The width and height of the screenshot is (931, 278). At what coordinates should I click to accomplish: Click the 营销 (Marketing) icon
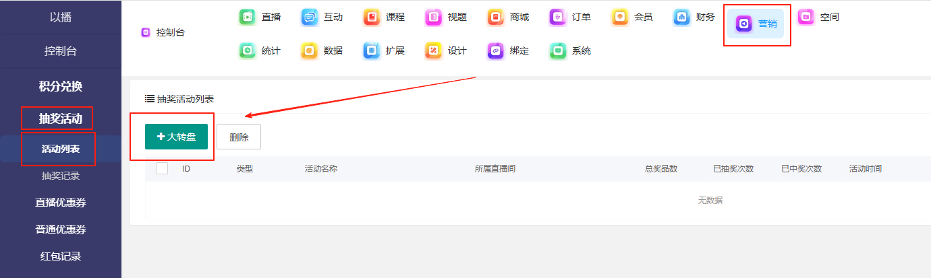pyautogui.click(x=744, y=24)
